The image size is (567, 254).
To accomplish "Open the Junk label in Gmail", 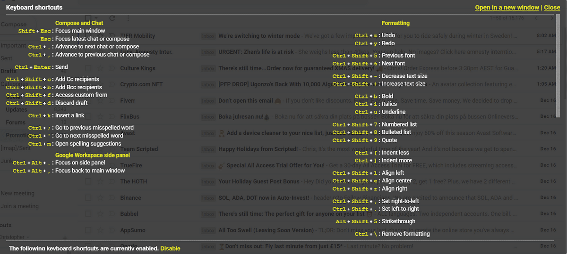I will [x=7, y=161].
